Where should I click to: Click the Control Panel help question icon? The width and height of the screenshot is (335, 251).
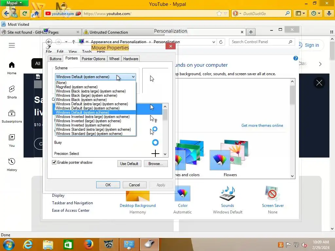pos(295,58)
